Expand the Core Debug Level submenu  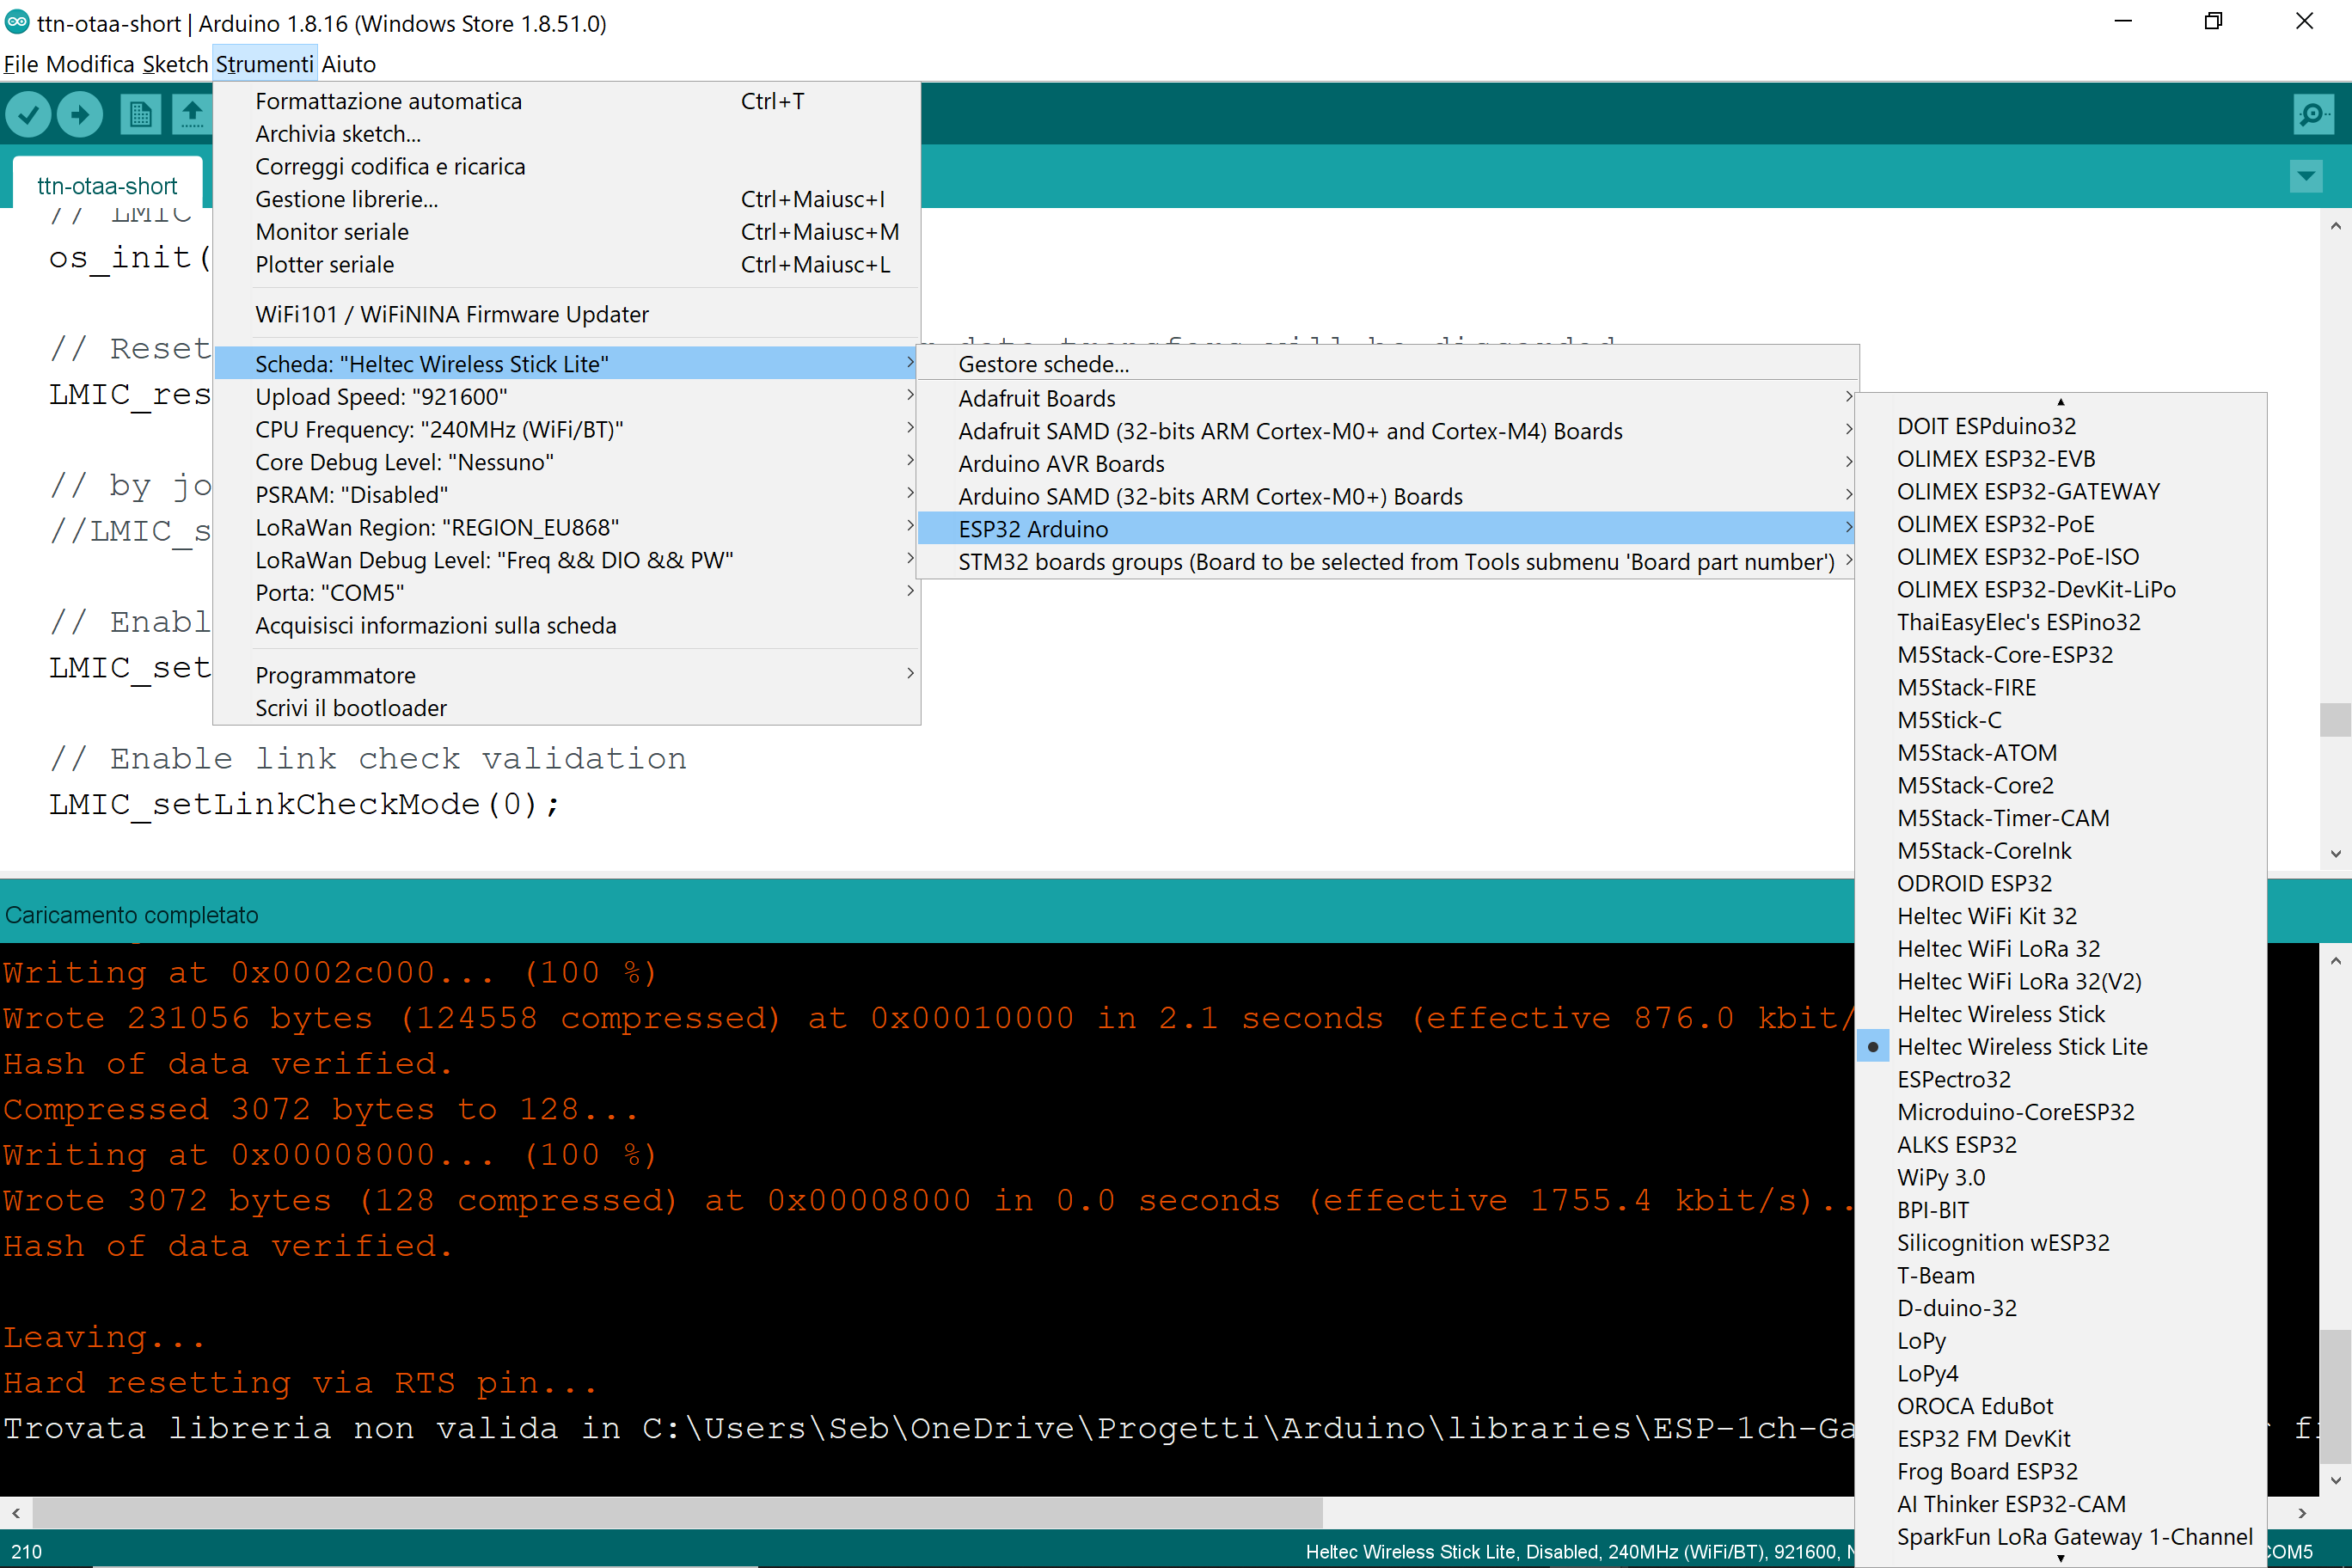[x=566, y=462]
